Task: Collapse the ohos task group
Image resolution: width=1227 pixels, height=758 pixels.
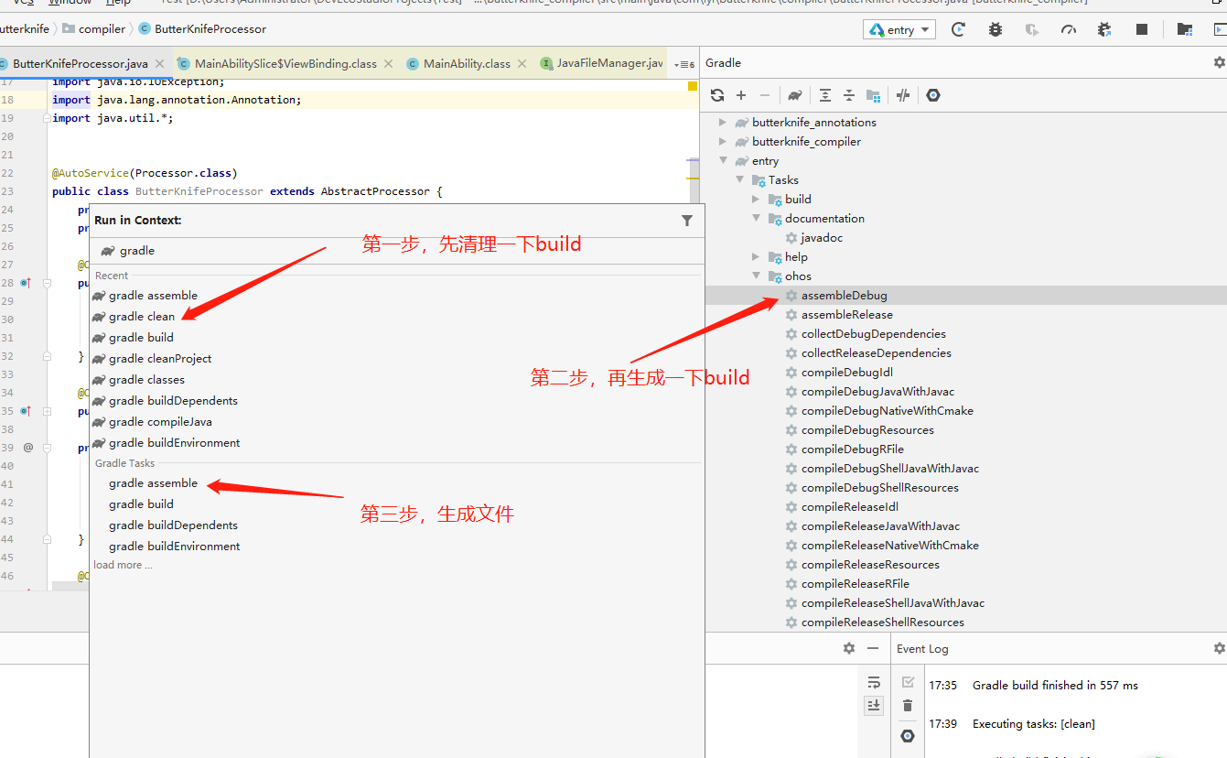Action: coord(756,276)
